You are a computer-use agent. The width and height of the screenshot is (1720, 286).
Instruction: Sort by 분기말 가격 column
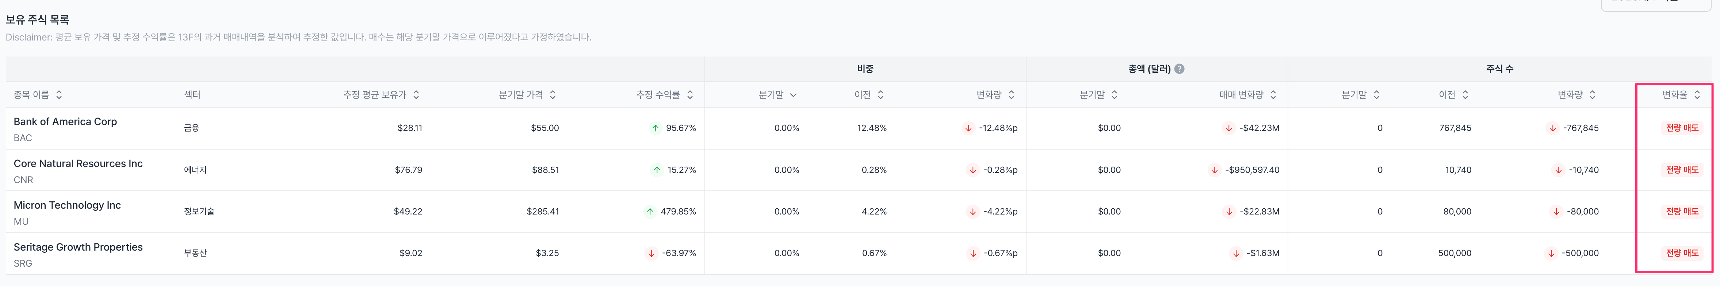(x=553, y=95)
